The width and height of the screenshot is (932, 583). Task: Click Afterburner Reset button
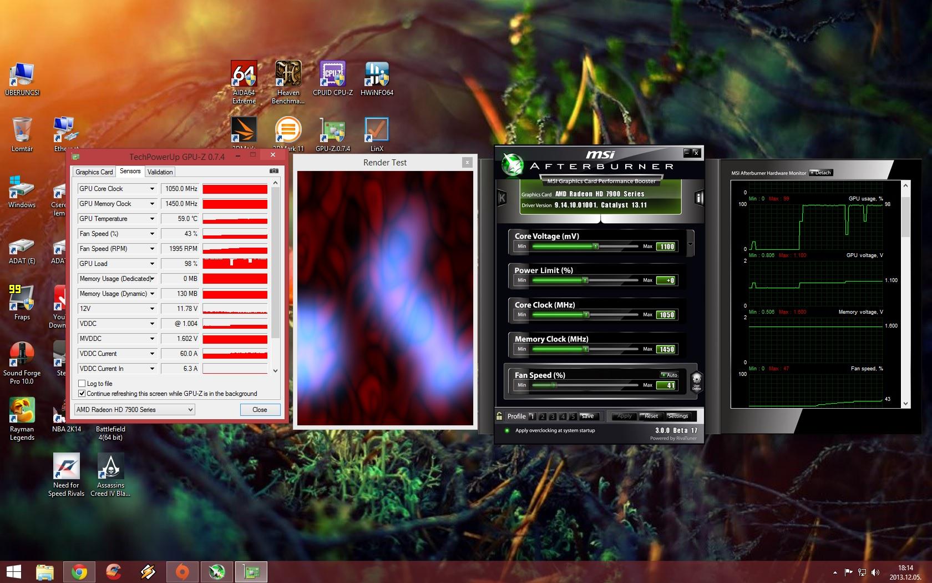pyautogui.click(x=651, y=416)
